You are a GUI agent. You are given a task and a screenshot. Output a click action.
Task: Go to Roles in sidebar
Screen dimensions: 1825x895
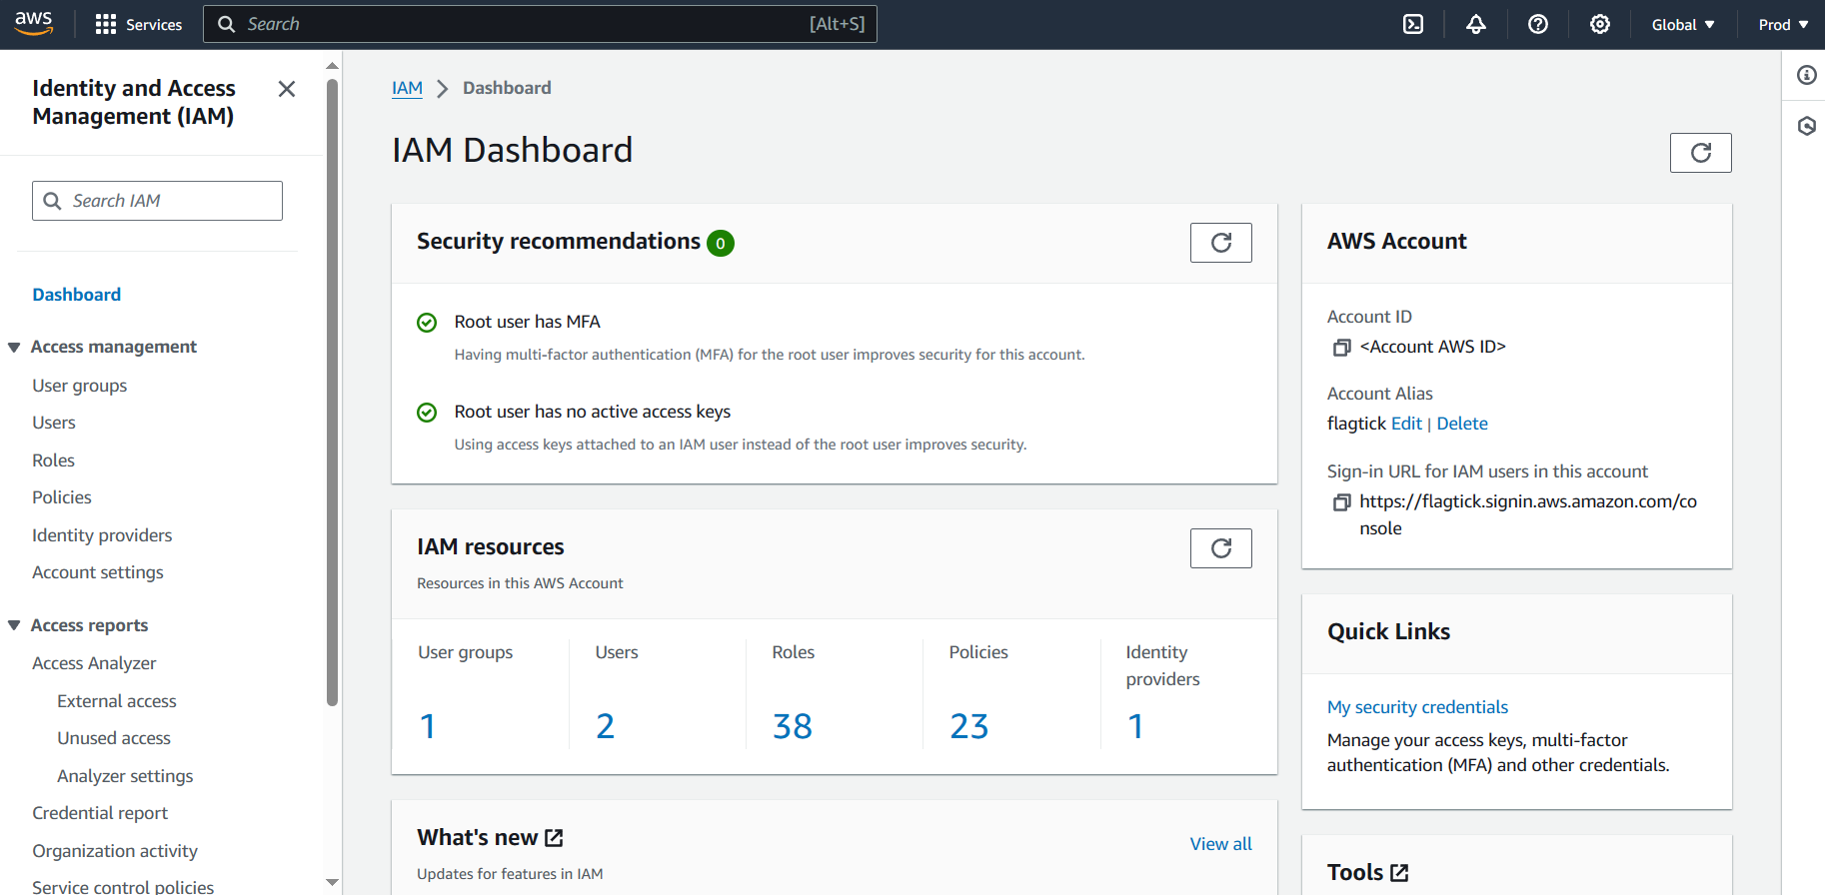[54, 460]
